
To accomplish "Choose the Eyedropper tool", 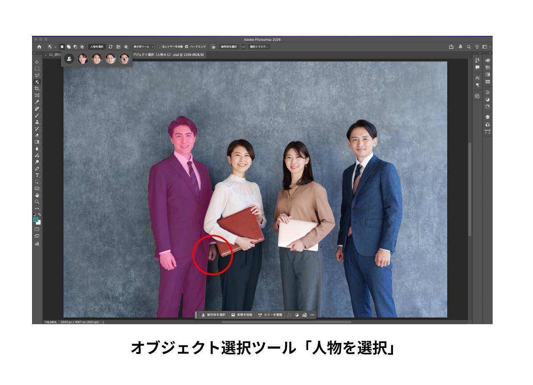I will point(37,102).
